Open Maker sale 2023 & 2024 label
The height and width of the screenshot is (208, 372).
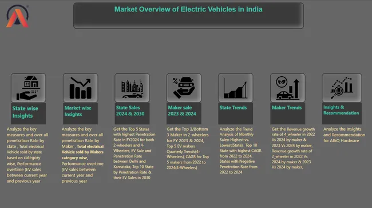184,113
